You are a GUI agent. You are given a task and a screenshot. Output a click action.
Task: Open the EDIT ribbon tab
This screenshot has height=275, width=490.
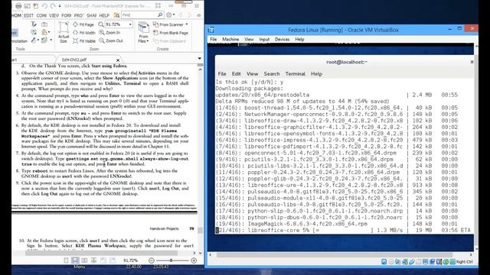(29, 15)
